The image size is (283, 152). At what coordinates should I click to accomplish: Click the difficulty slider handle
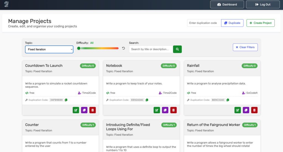(x=79, y=48)
